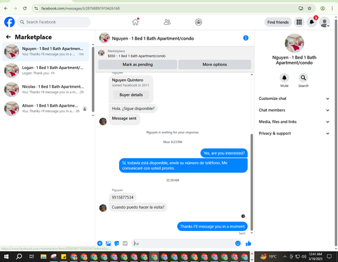Expand Media, files and links section

pos(294,122)
